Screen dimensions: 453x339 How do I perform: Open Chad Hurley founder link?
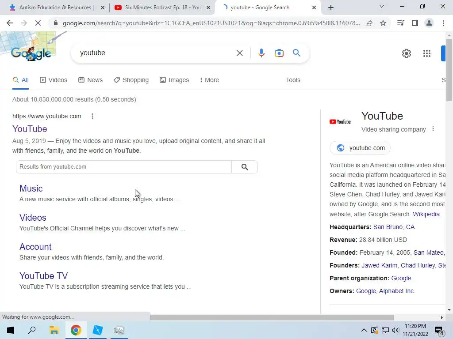pos(418,265)
